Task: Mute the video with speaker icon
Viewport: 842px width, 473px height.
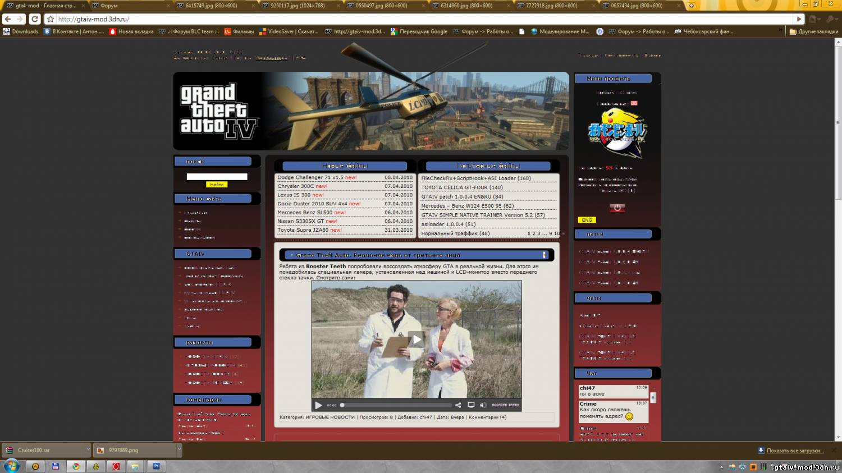Action: pos(483,405)
